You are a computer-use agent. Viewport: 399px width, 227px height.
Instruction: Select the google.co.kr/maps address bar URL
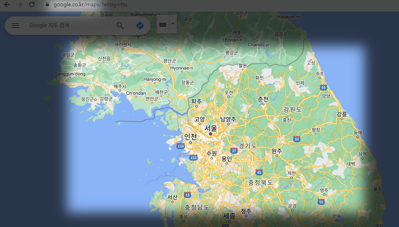tap(90, 5)
